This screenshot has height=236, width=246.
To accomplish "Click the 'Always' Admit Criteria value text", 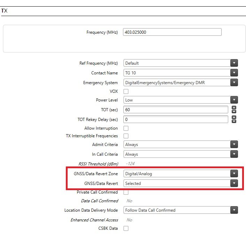I will coord(132,145).
